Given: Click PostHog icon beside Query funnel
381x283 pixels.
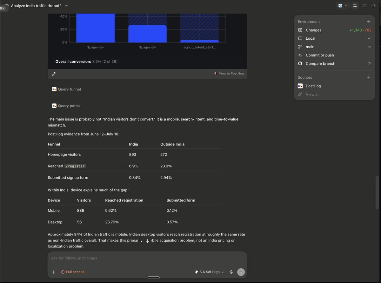Looking at the screenshot, I should click(54, 89).
